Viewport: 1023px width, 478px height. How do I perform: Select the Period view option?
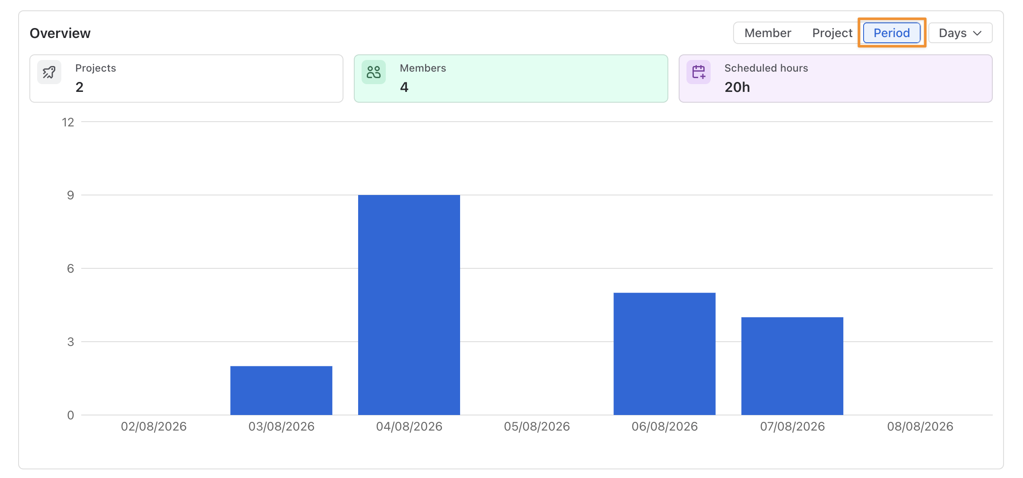coord(892,33)
